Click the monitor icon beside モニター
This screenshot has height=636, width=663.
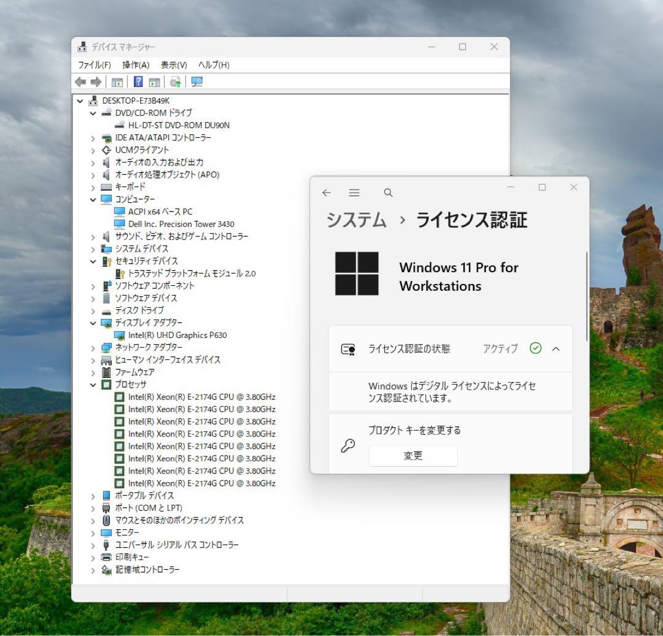coord(106,532)
